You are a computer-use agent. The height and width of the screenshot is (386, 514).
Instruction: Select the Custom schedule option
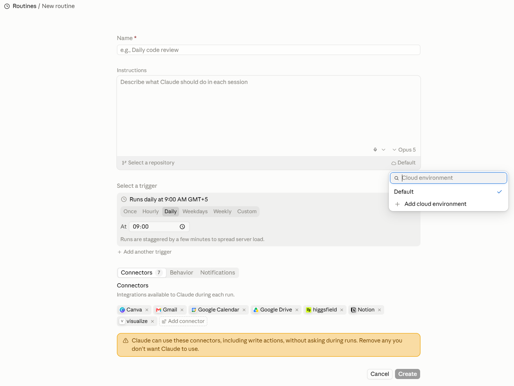[x=247, y=211]
